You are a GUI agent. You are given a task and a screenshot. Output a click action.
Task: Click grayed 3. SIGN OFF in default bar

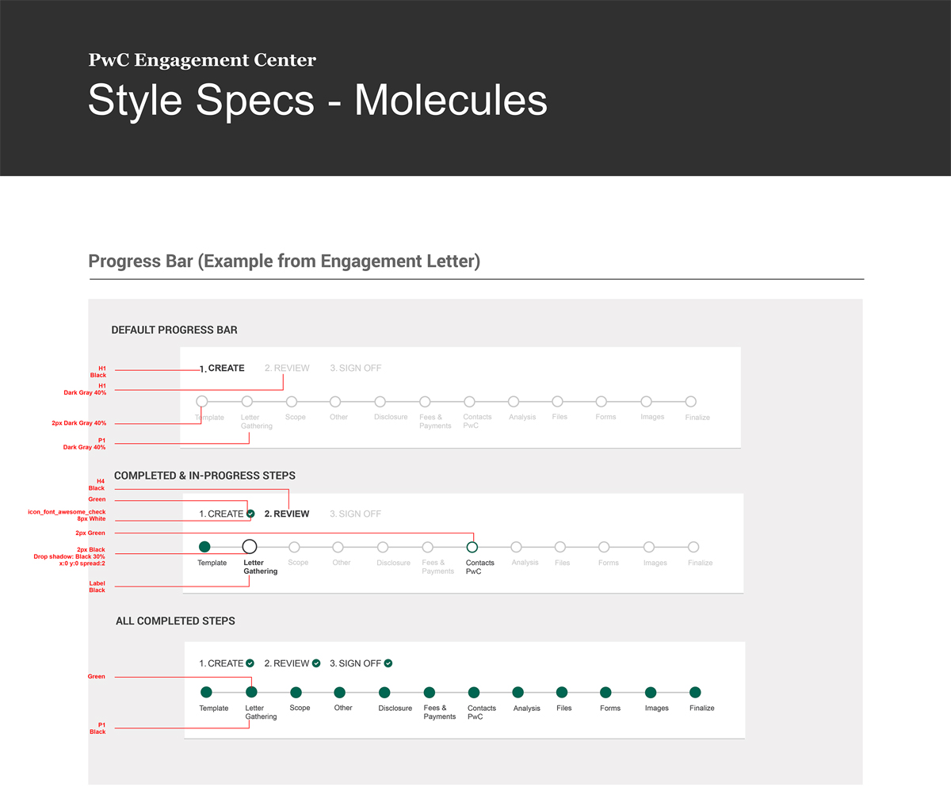pos(356,369)
